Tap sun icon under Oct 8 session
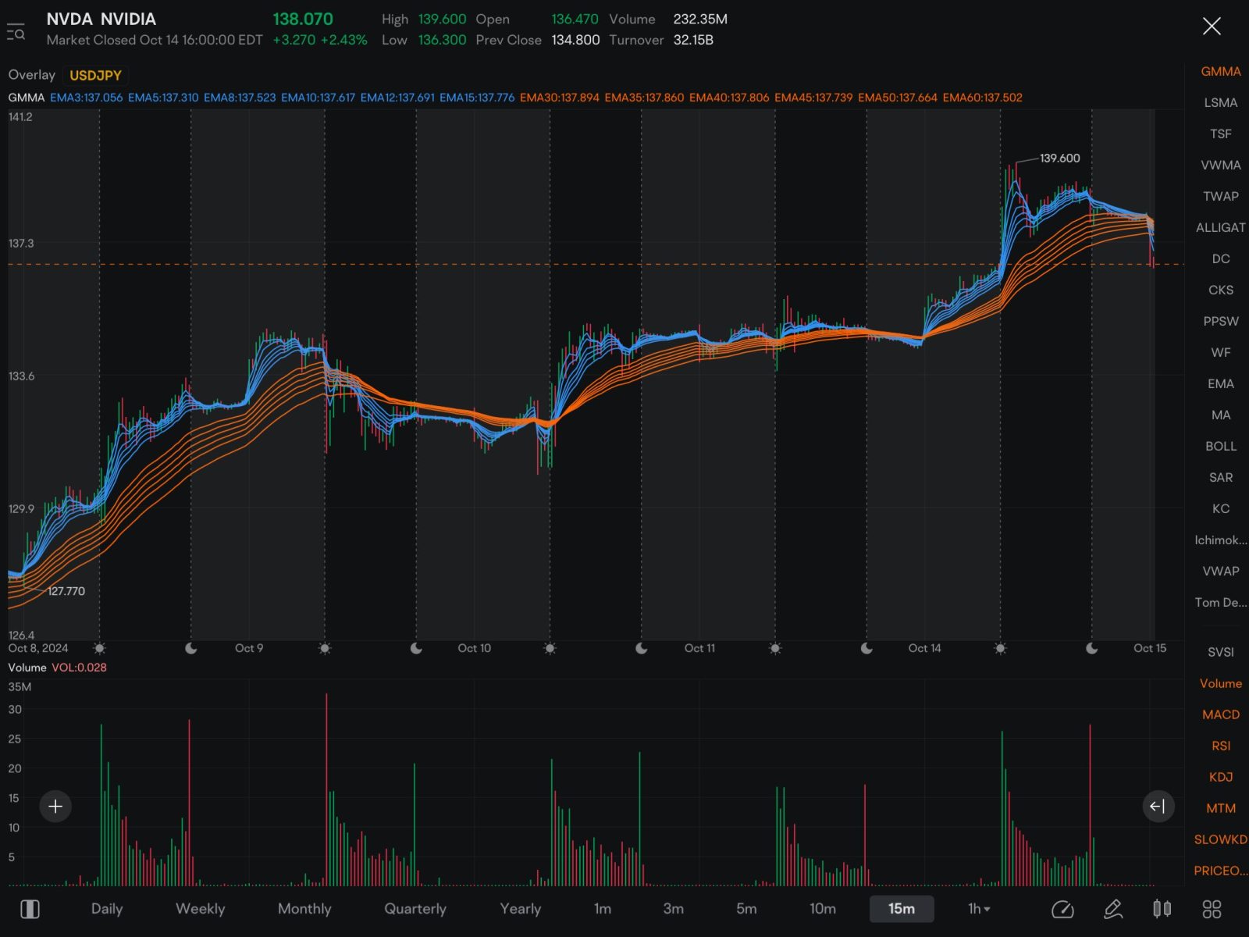 pos(99,649)
